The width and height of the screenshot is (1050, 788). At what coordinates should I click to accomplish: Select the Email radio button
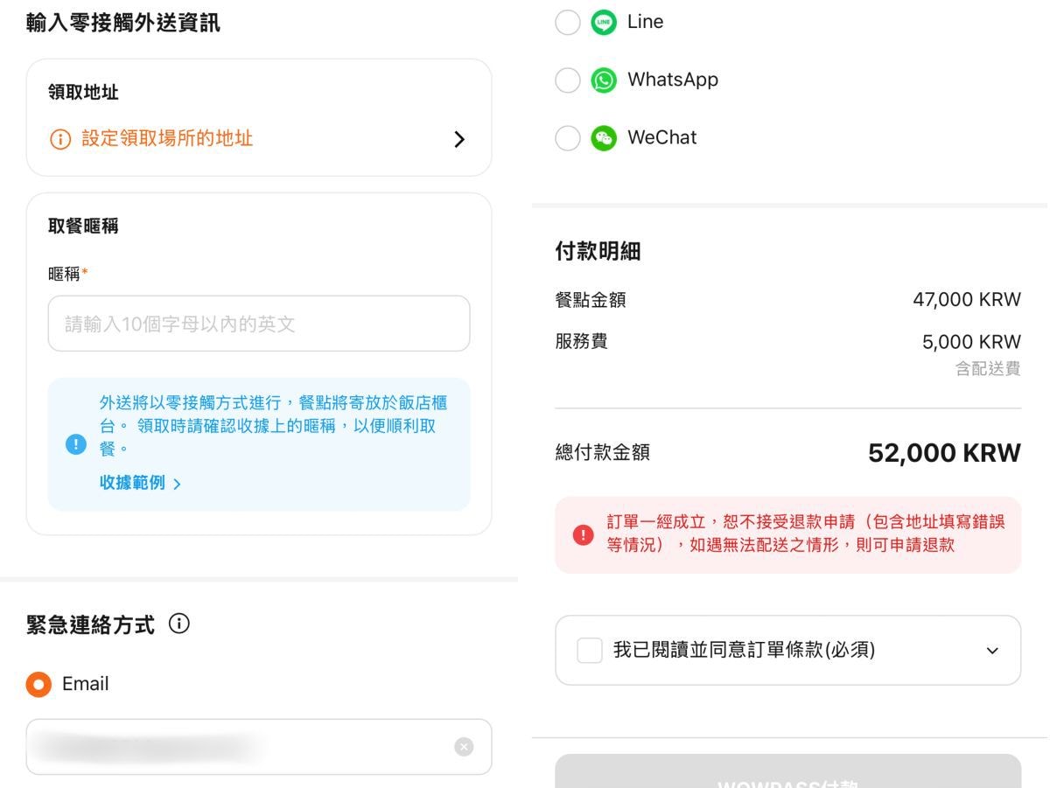click(x=38, y=684)
